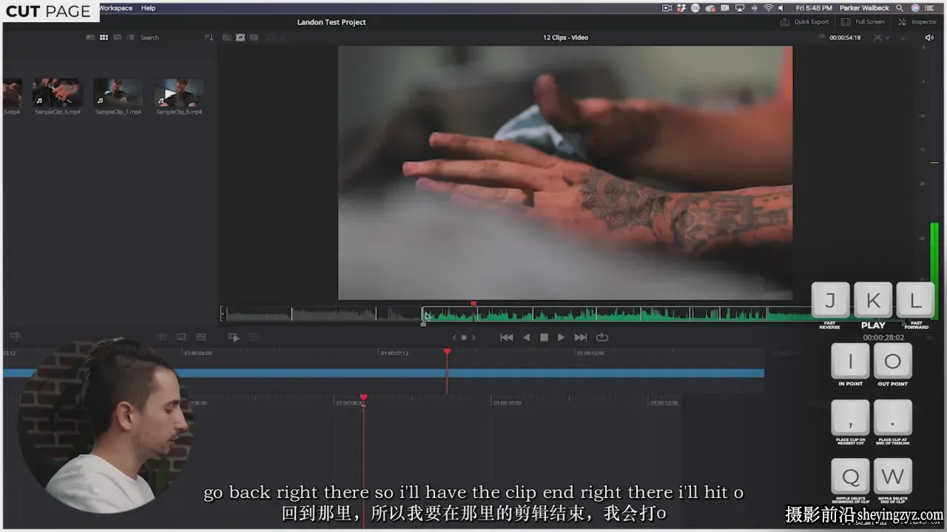The height and width of the screenshot is (532, 947).
Task: Open the media pool sort options
Action: 209,38
